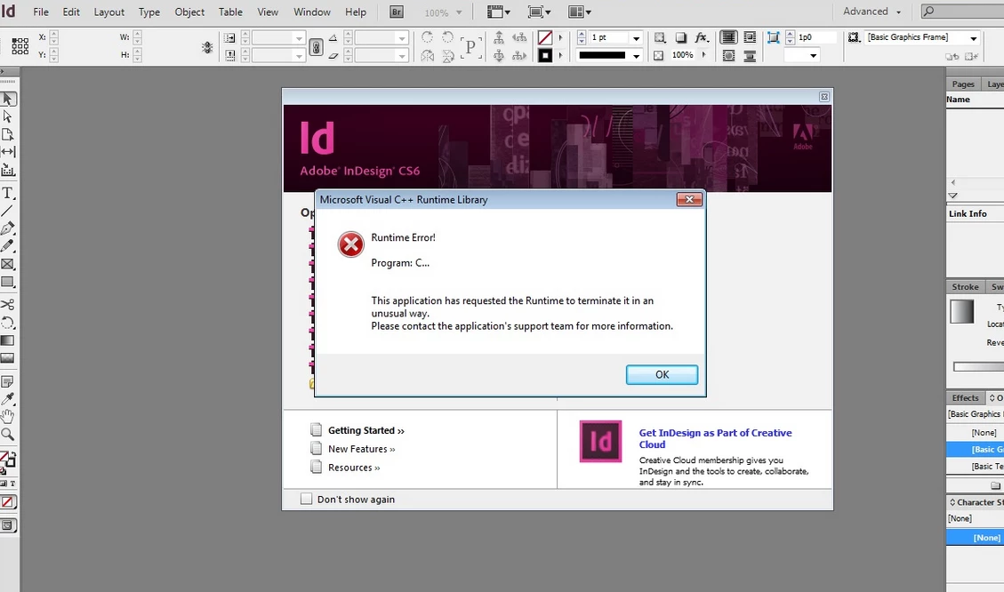Image resolution: width=1004 pixels, height=592 pixels.
Task: Select the Rectangle tool
Action: (8, 282)
